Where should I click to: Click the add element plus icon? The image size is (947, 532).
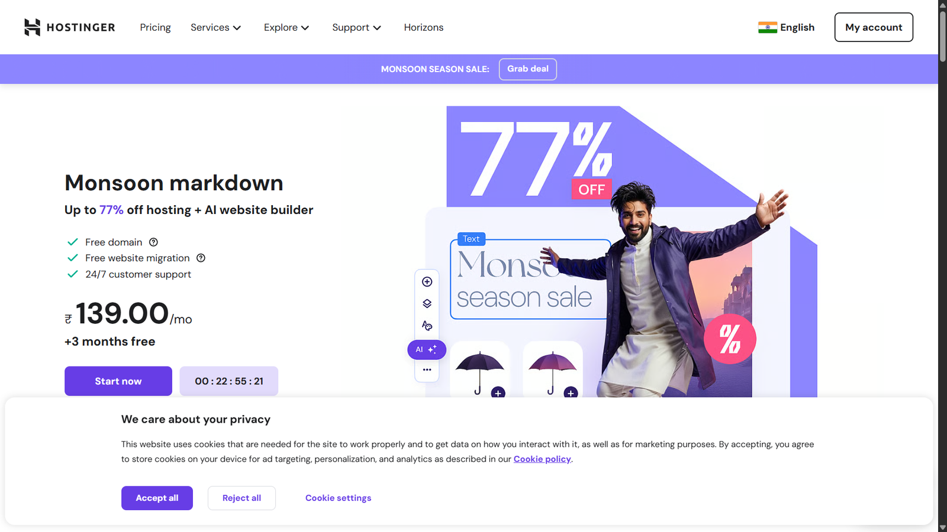tap(427, 282)
